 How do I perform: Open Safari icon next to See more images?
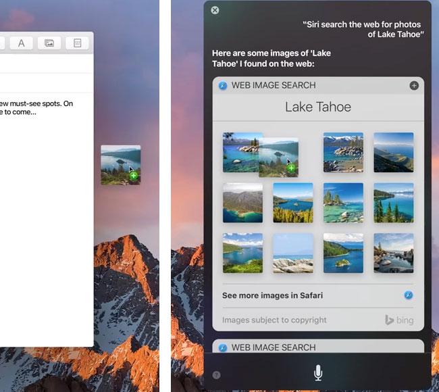click(409, 295)
